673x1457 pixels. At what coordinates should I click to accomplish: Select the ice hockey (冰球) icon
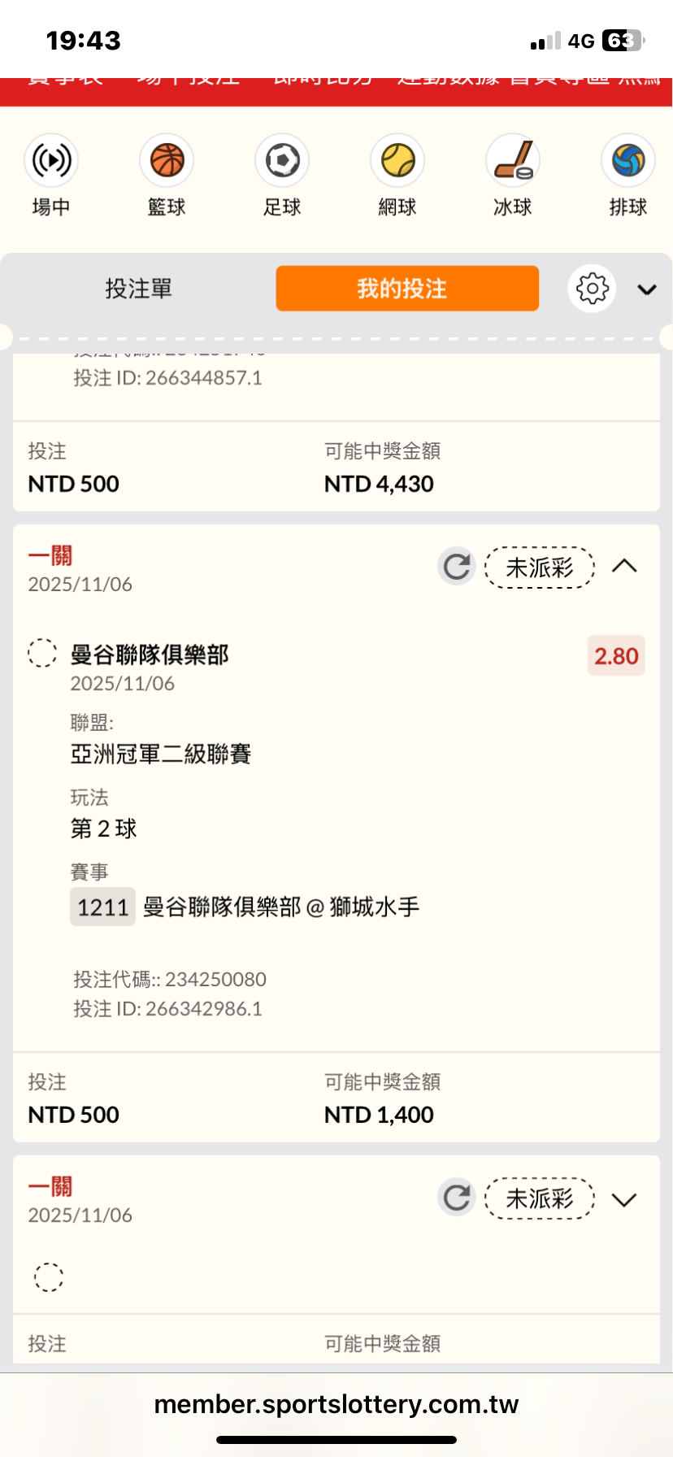coord(513,161)
